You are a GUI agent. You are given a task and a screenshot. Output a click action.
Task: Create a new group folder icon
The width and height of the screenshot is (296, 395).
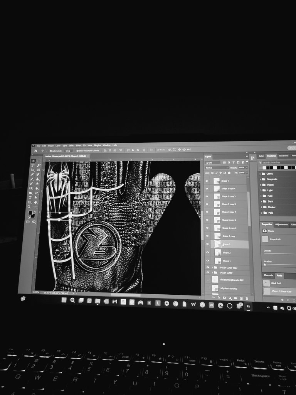(235, 298)
